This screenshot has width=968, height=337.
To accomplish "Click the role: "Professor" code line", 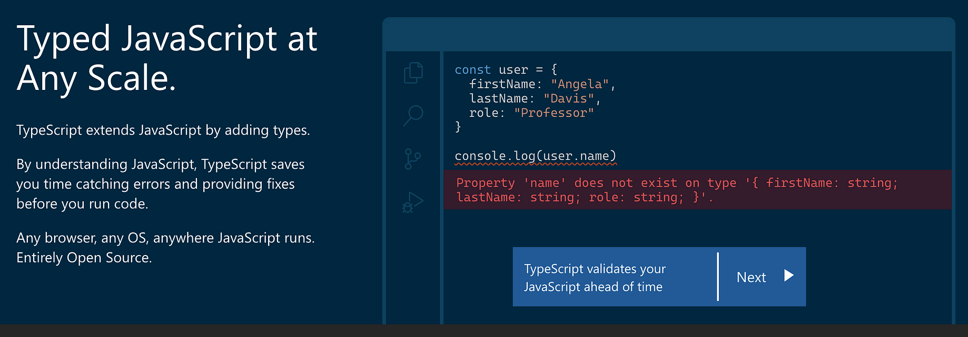I will click(x=531, y=113).
